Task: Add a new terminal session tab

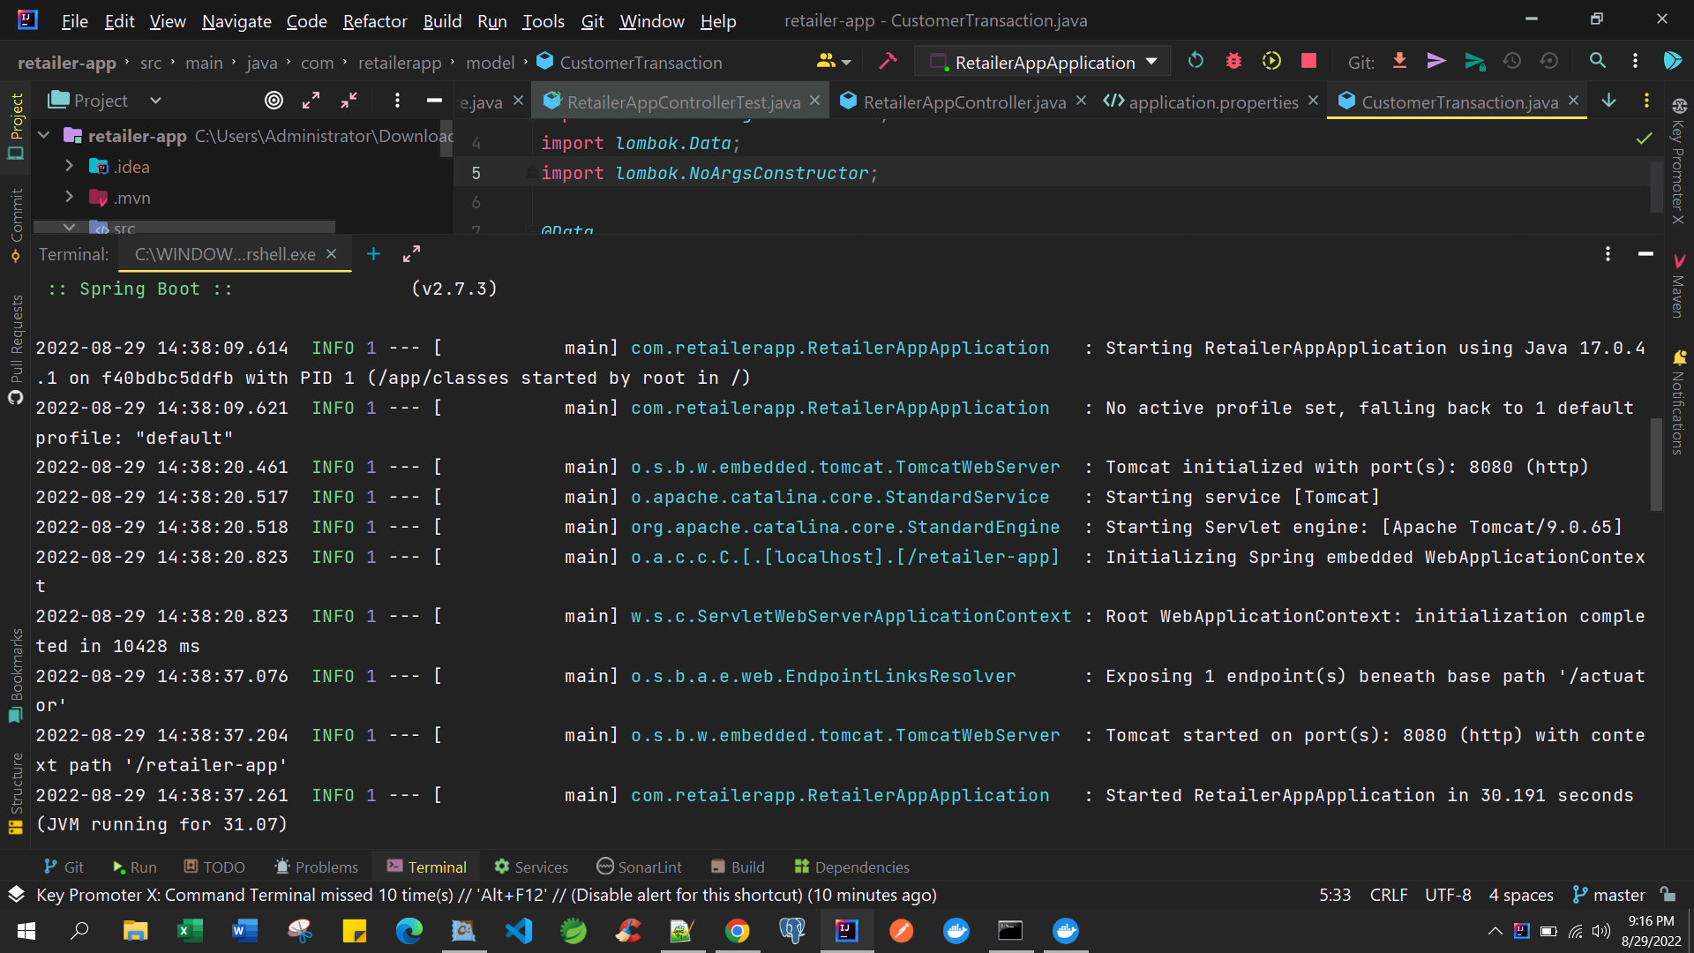Action: pyautogui.click(x=373, y=254)
